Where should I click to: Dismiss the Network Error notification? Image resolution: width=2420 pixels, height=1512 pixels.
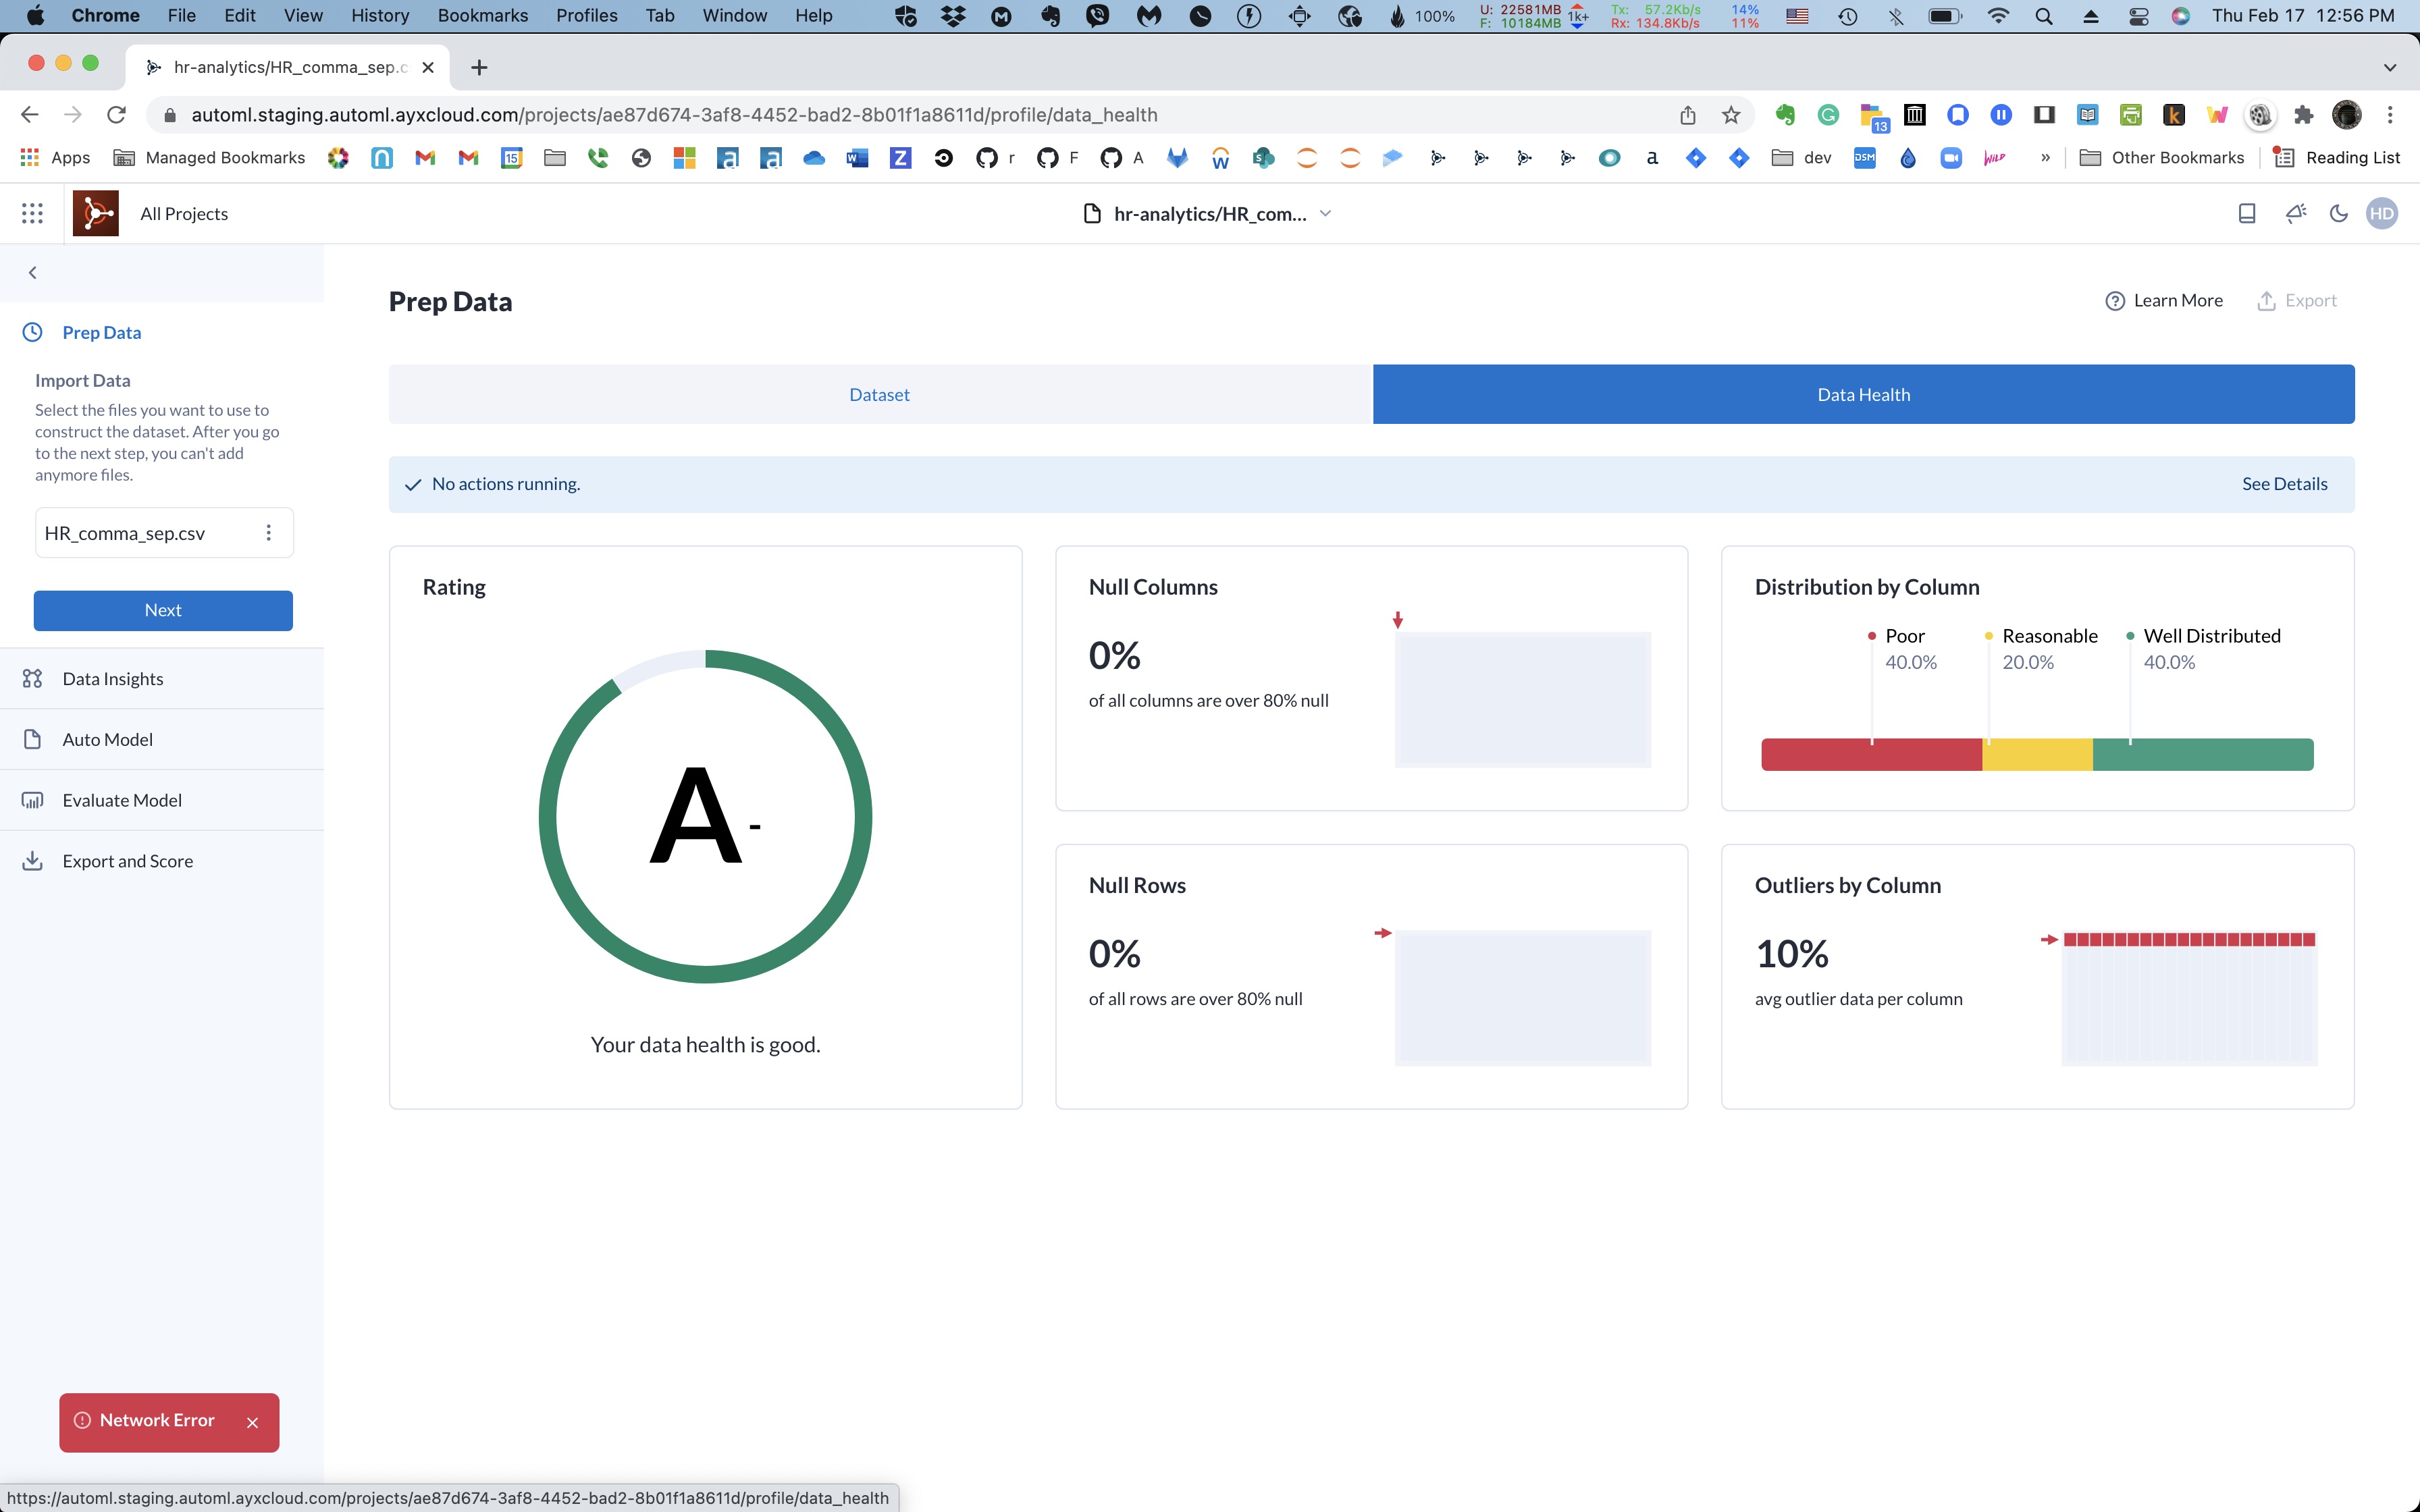coord(252,1422)
